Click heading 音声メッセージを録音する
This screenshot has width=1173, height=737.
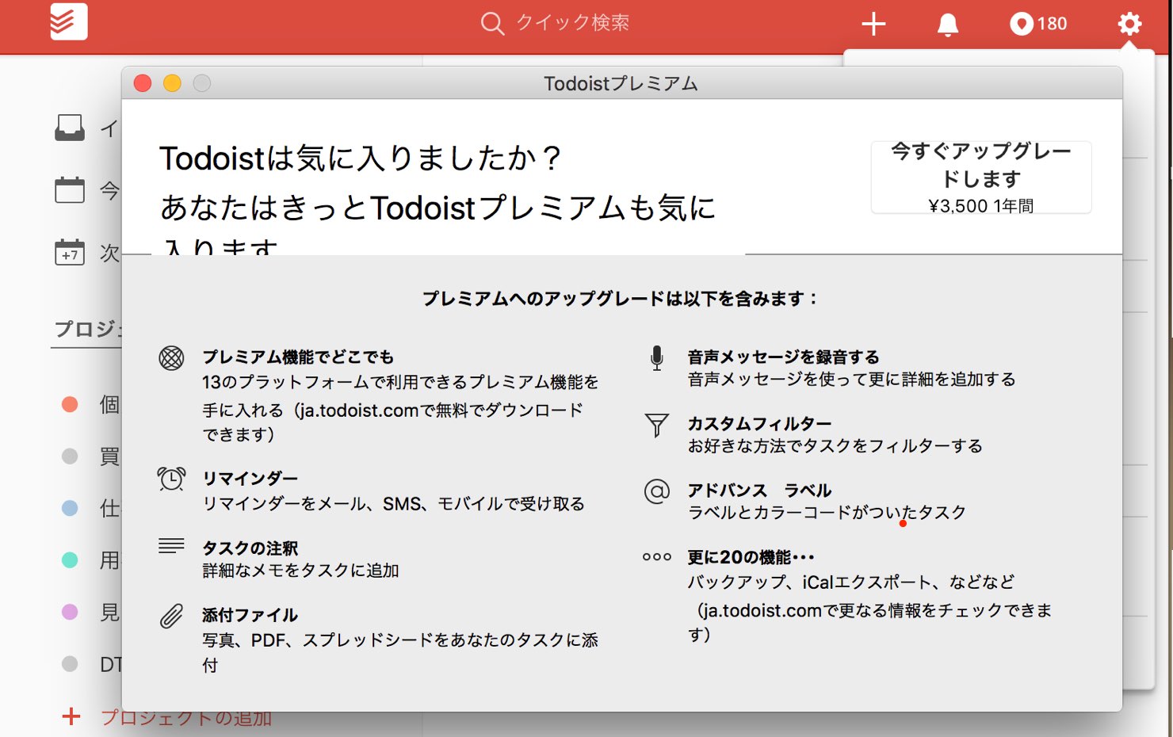point(784,357)
